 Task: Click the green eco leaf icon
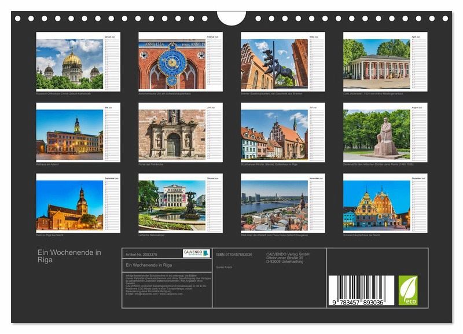pos(407,290)
